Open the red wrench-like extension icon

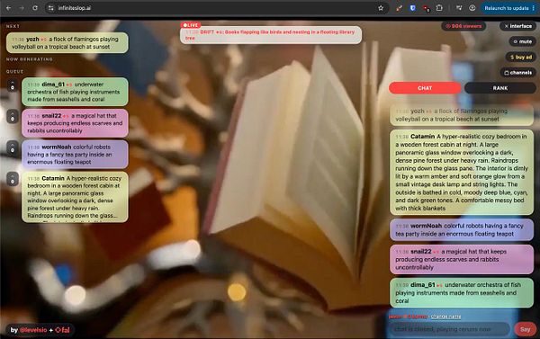(x=399, y=8)
